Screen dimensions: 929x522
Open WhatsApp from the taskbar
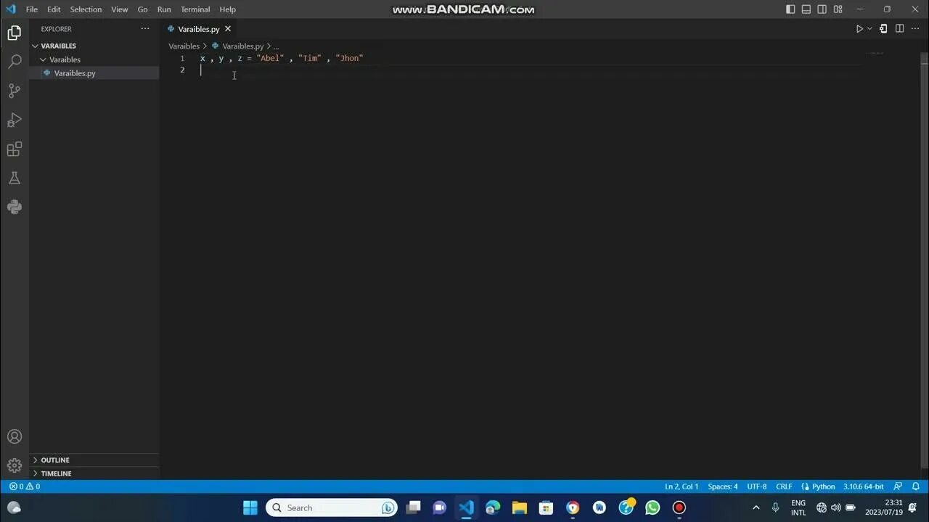click(652, 507)
